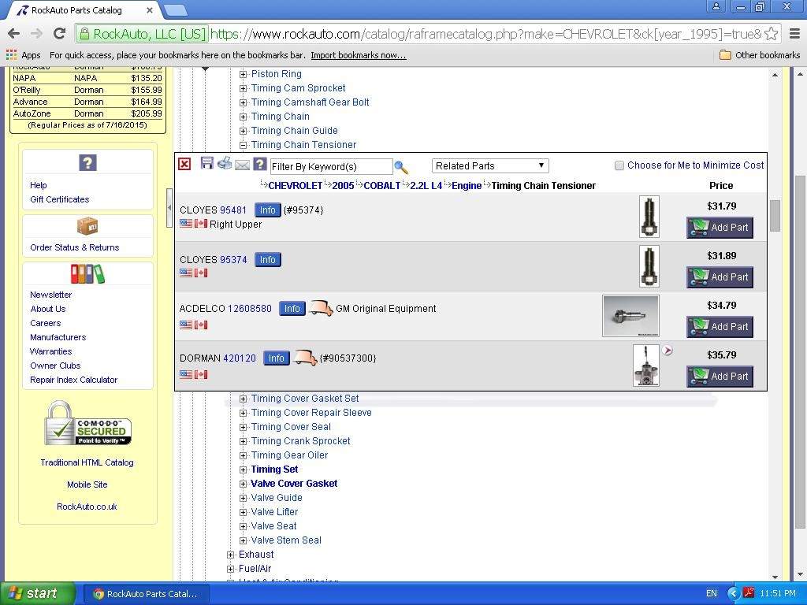Enable Choose for Me to Minimize Cost checkbox
The height and width of the screenshot is (605, 807).
point(619,165)
